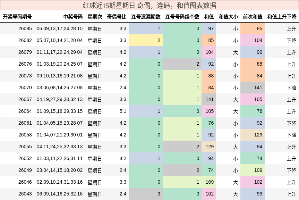Click winning numbers 01,09,15,18,29,33 15
The image size is (299, 200).
(60, 111)
